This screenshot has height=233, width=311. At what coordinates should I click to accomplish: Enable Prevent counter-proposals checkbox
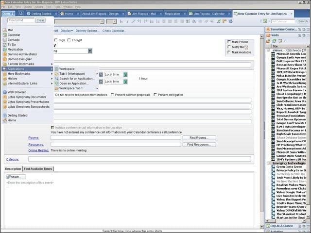pos(112,95)
